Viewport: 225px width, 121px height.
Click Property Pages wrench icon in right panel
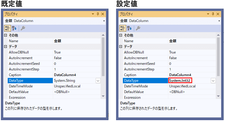click(x=138, y=28)
